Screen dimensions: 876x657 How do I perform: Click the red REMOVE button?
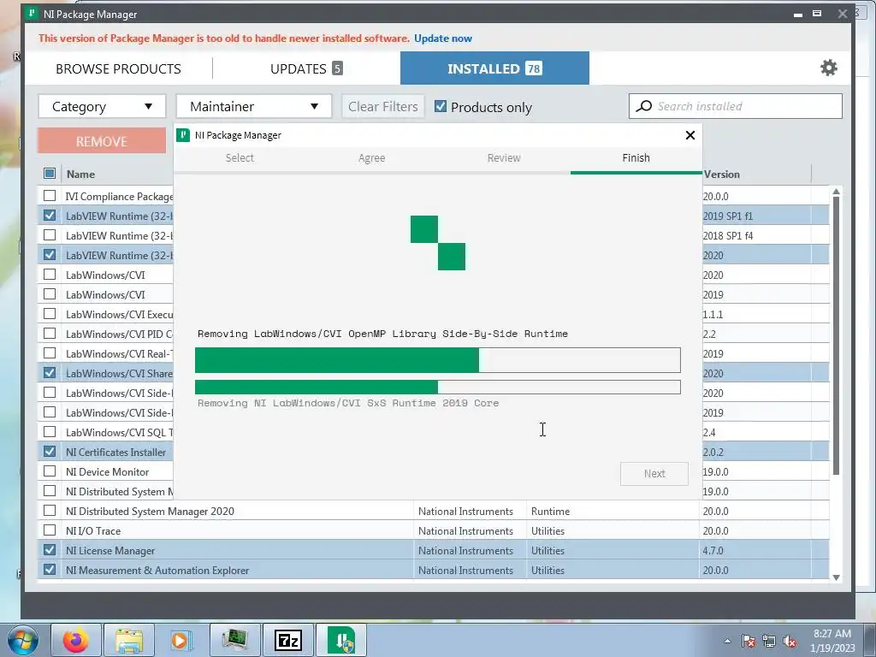click(x=102, y=141)
